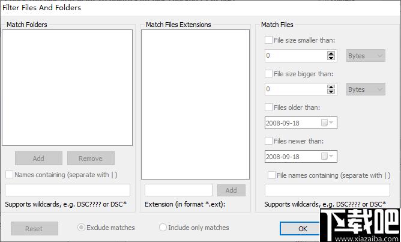Focus the folder names containing text field
The height and width of the screenshot is (242, 401).
(x=67, y=190)
